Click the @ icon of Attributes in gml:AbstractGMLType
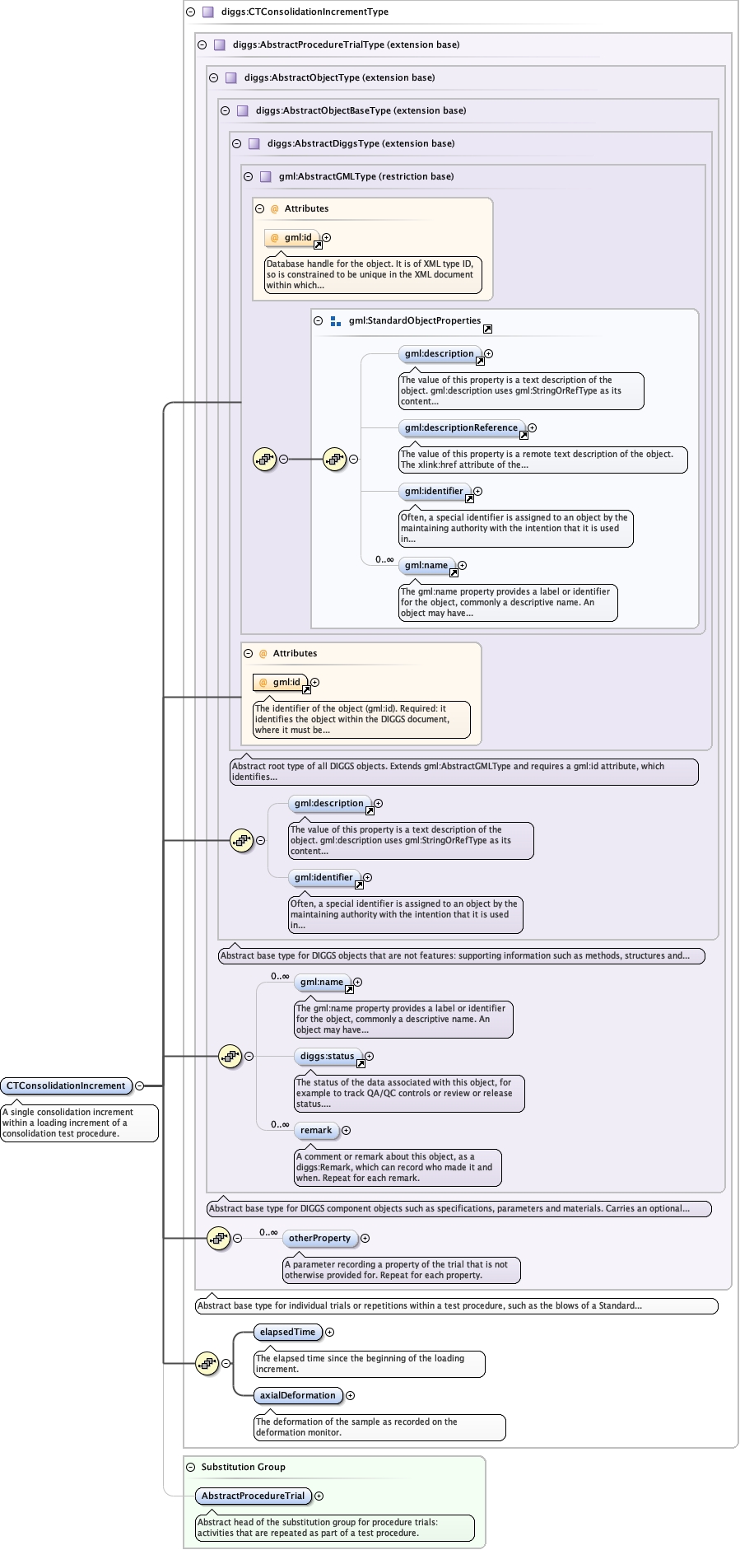This screenshot has width=740, height=1550. tap(275, 209)
